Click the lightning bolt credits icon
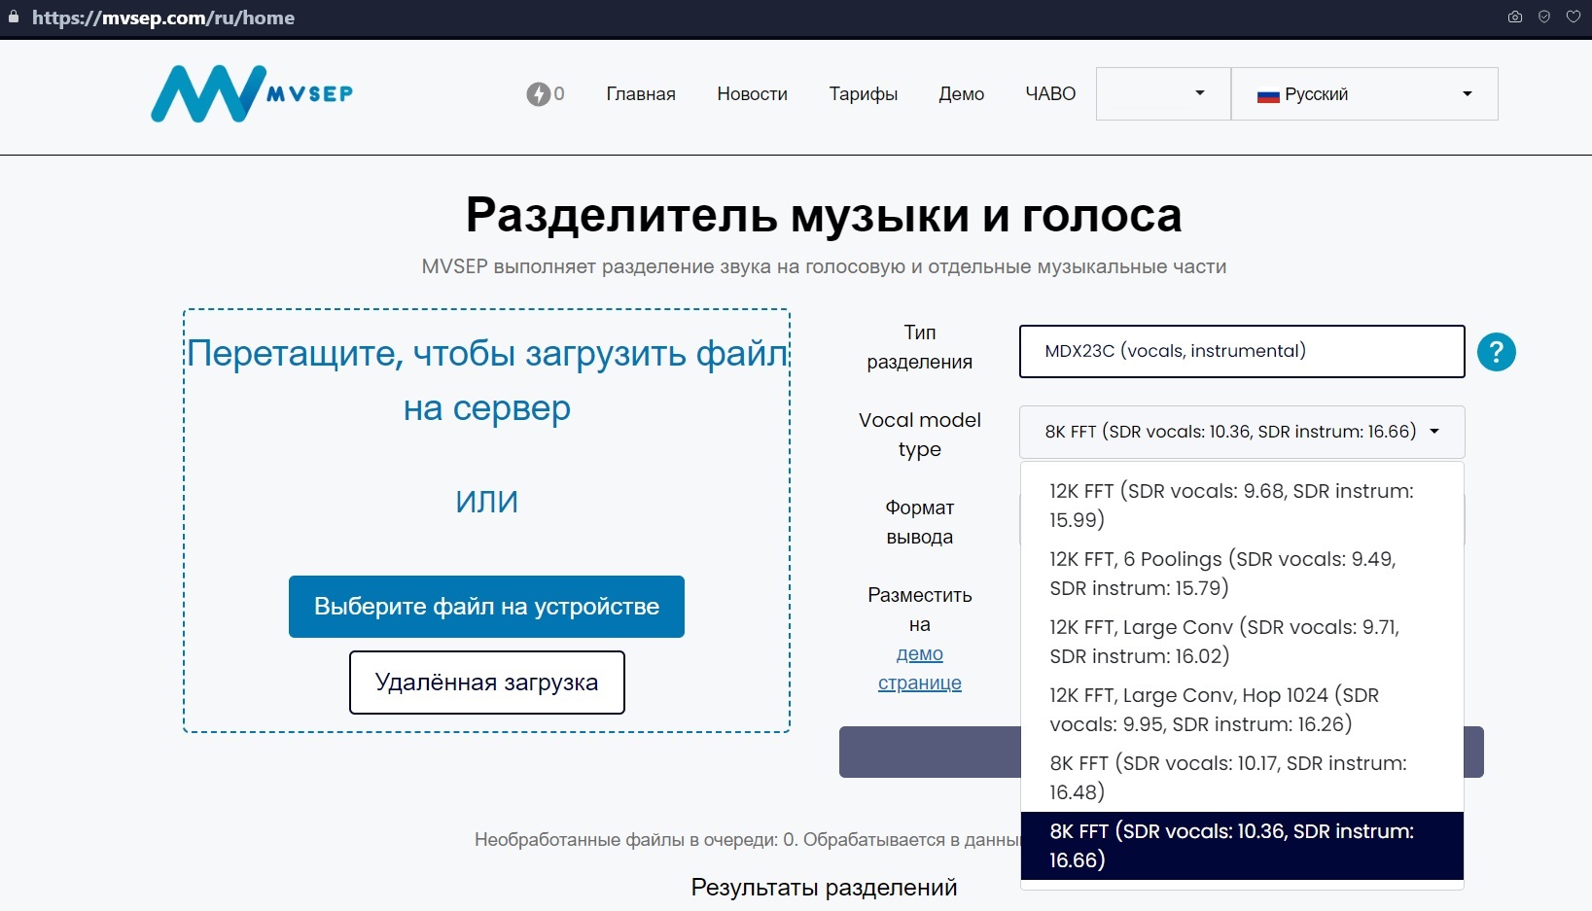 coord(538,94)
